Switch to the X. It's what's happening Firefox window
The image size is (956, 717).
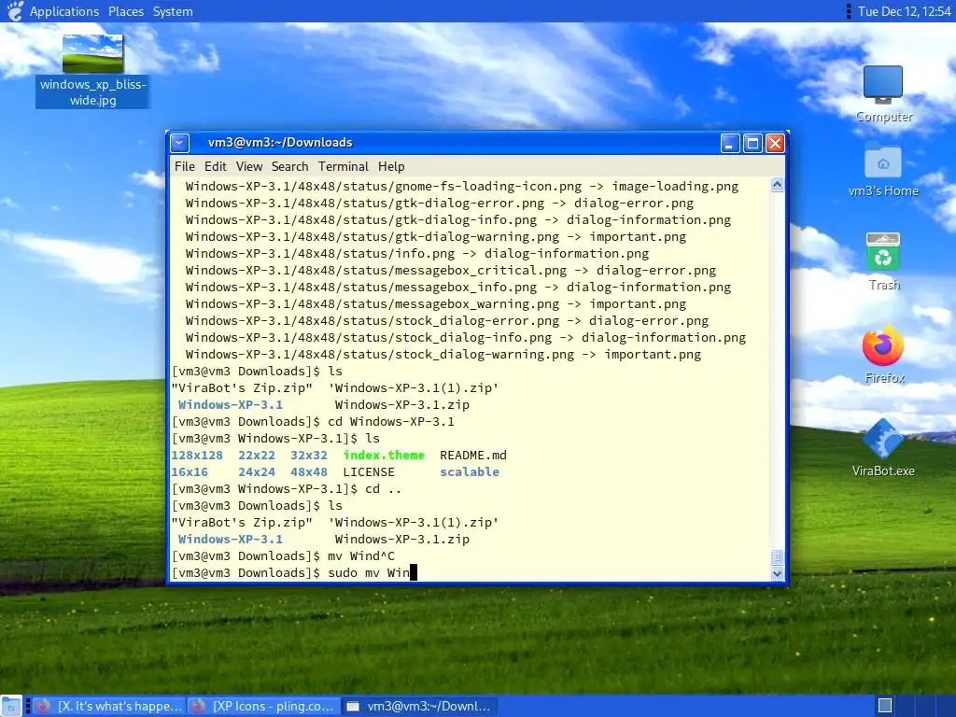tap(110, 706)
